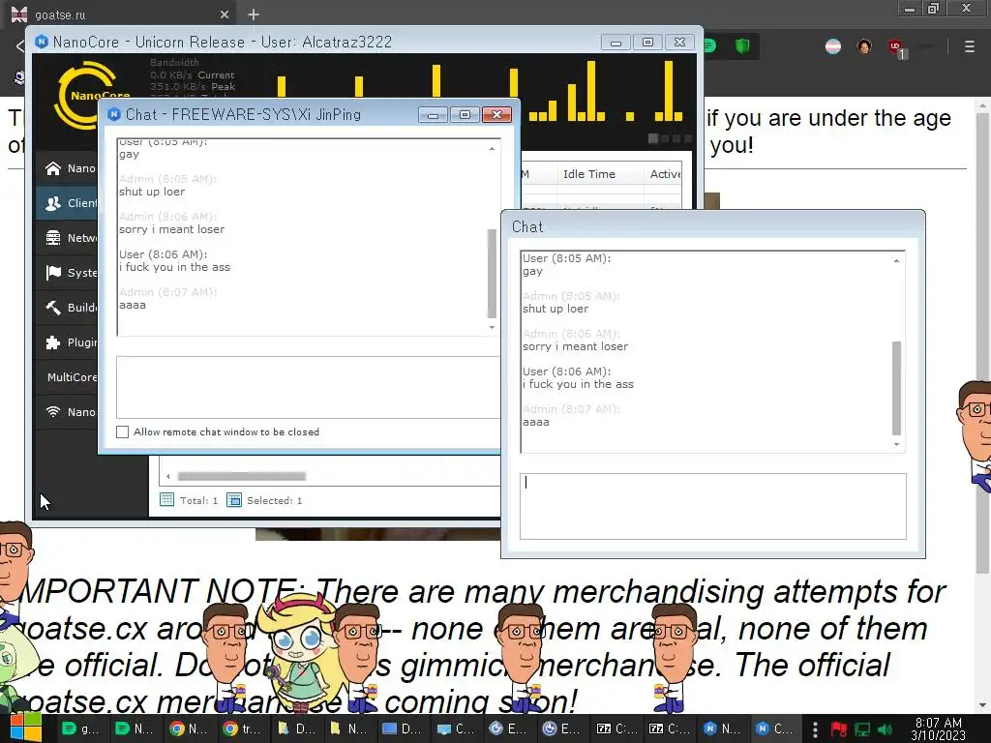Viewport: 991px width, 743px height.
Task: Open the first green chat taskbar item g...
Action: [81, 728]
